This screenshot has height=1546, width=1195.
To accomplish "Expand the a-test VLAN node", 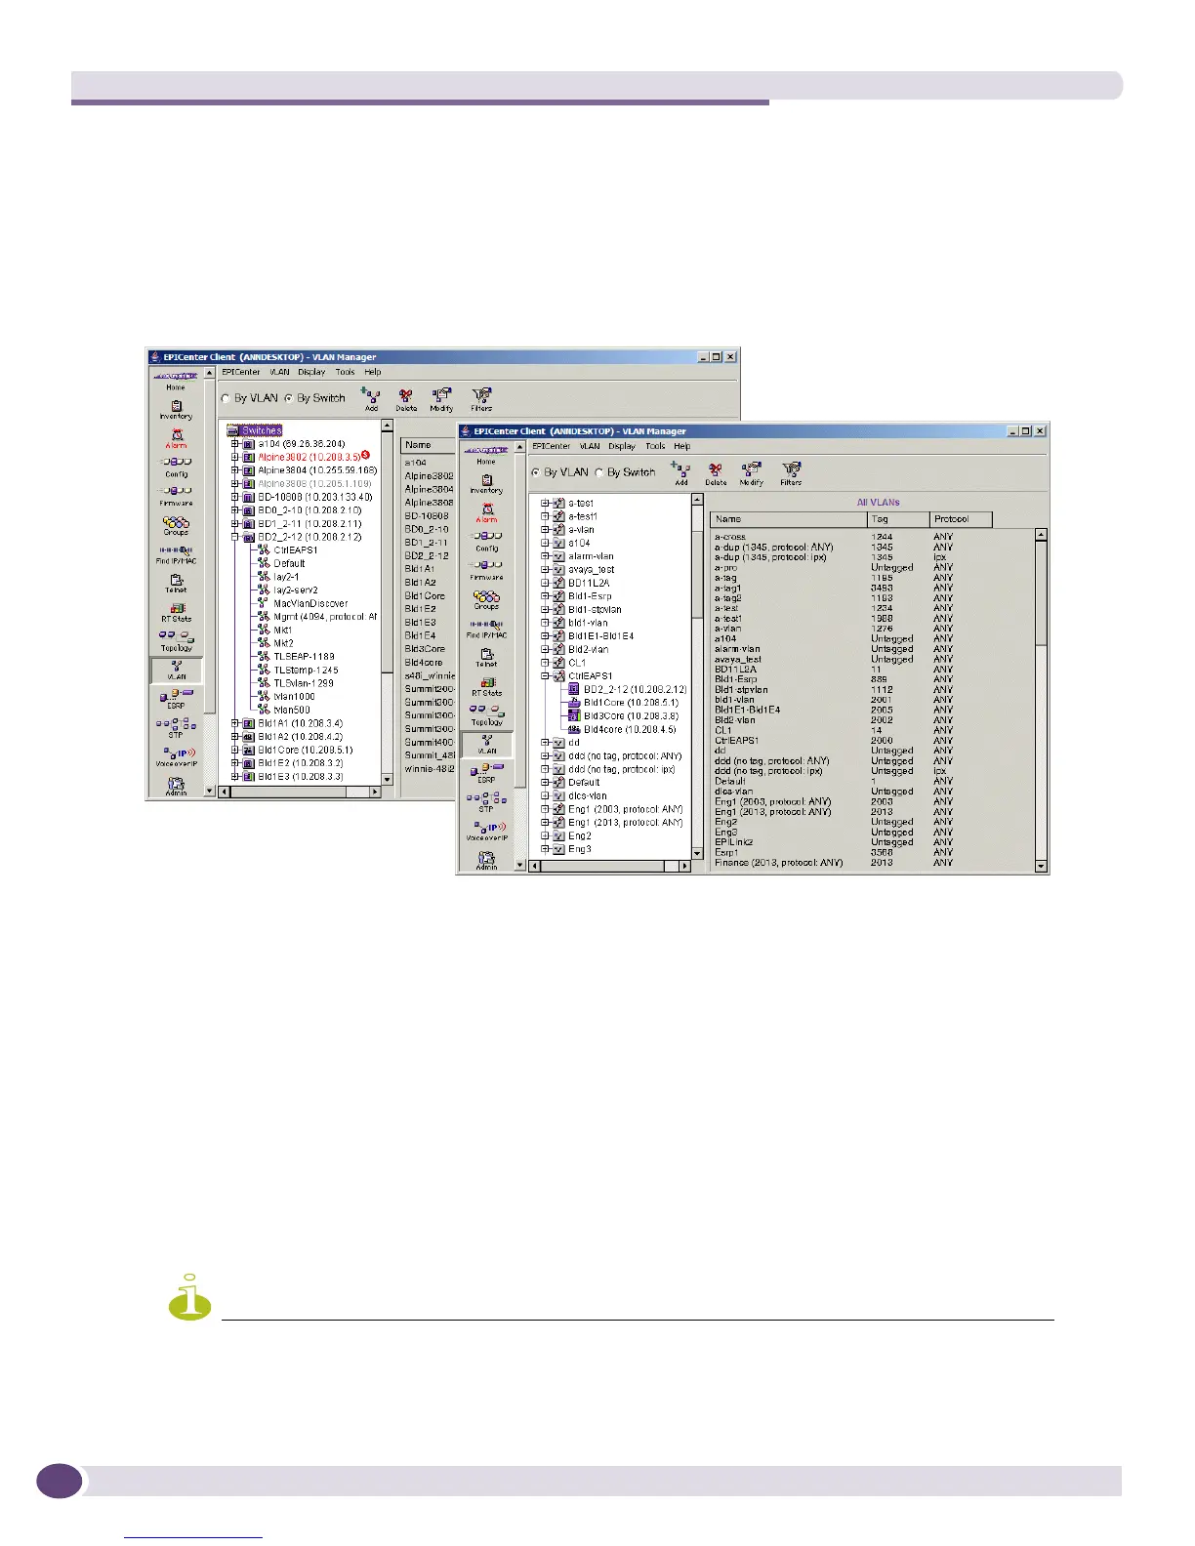I will click(x=546, y=504).
